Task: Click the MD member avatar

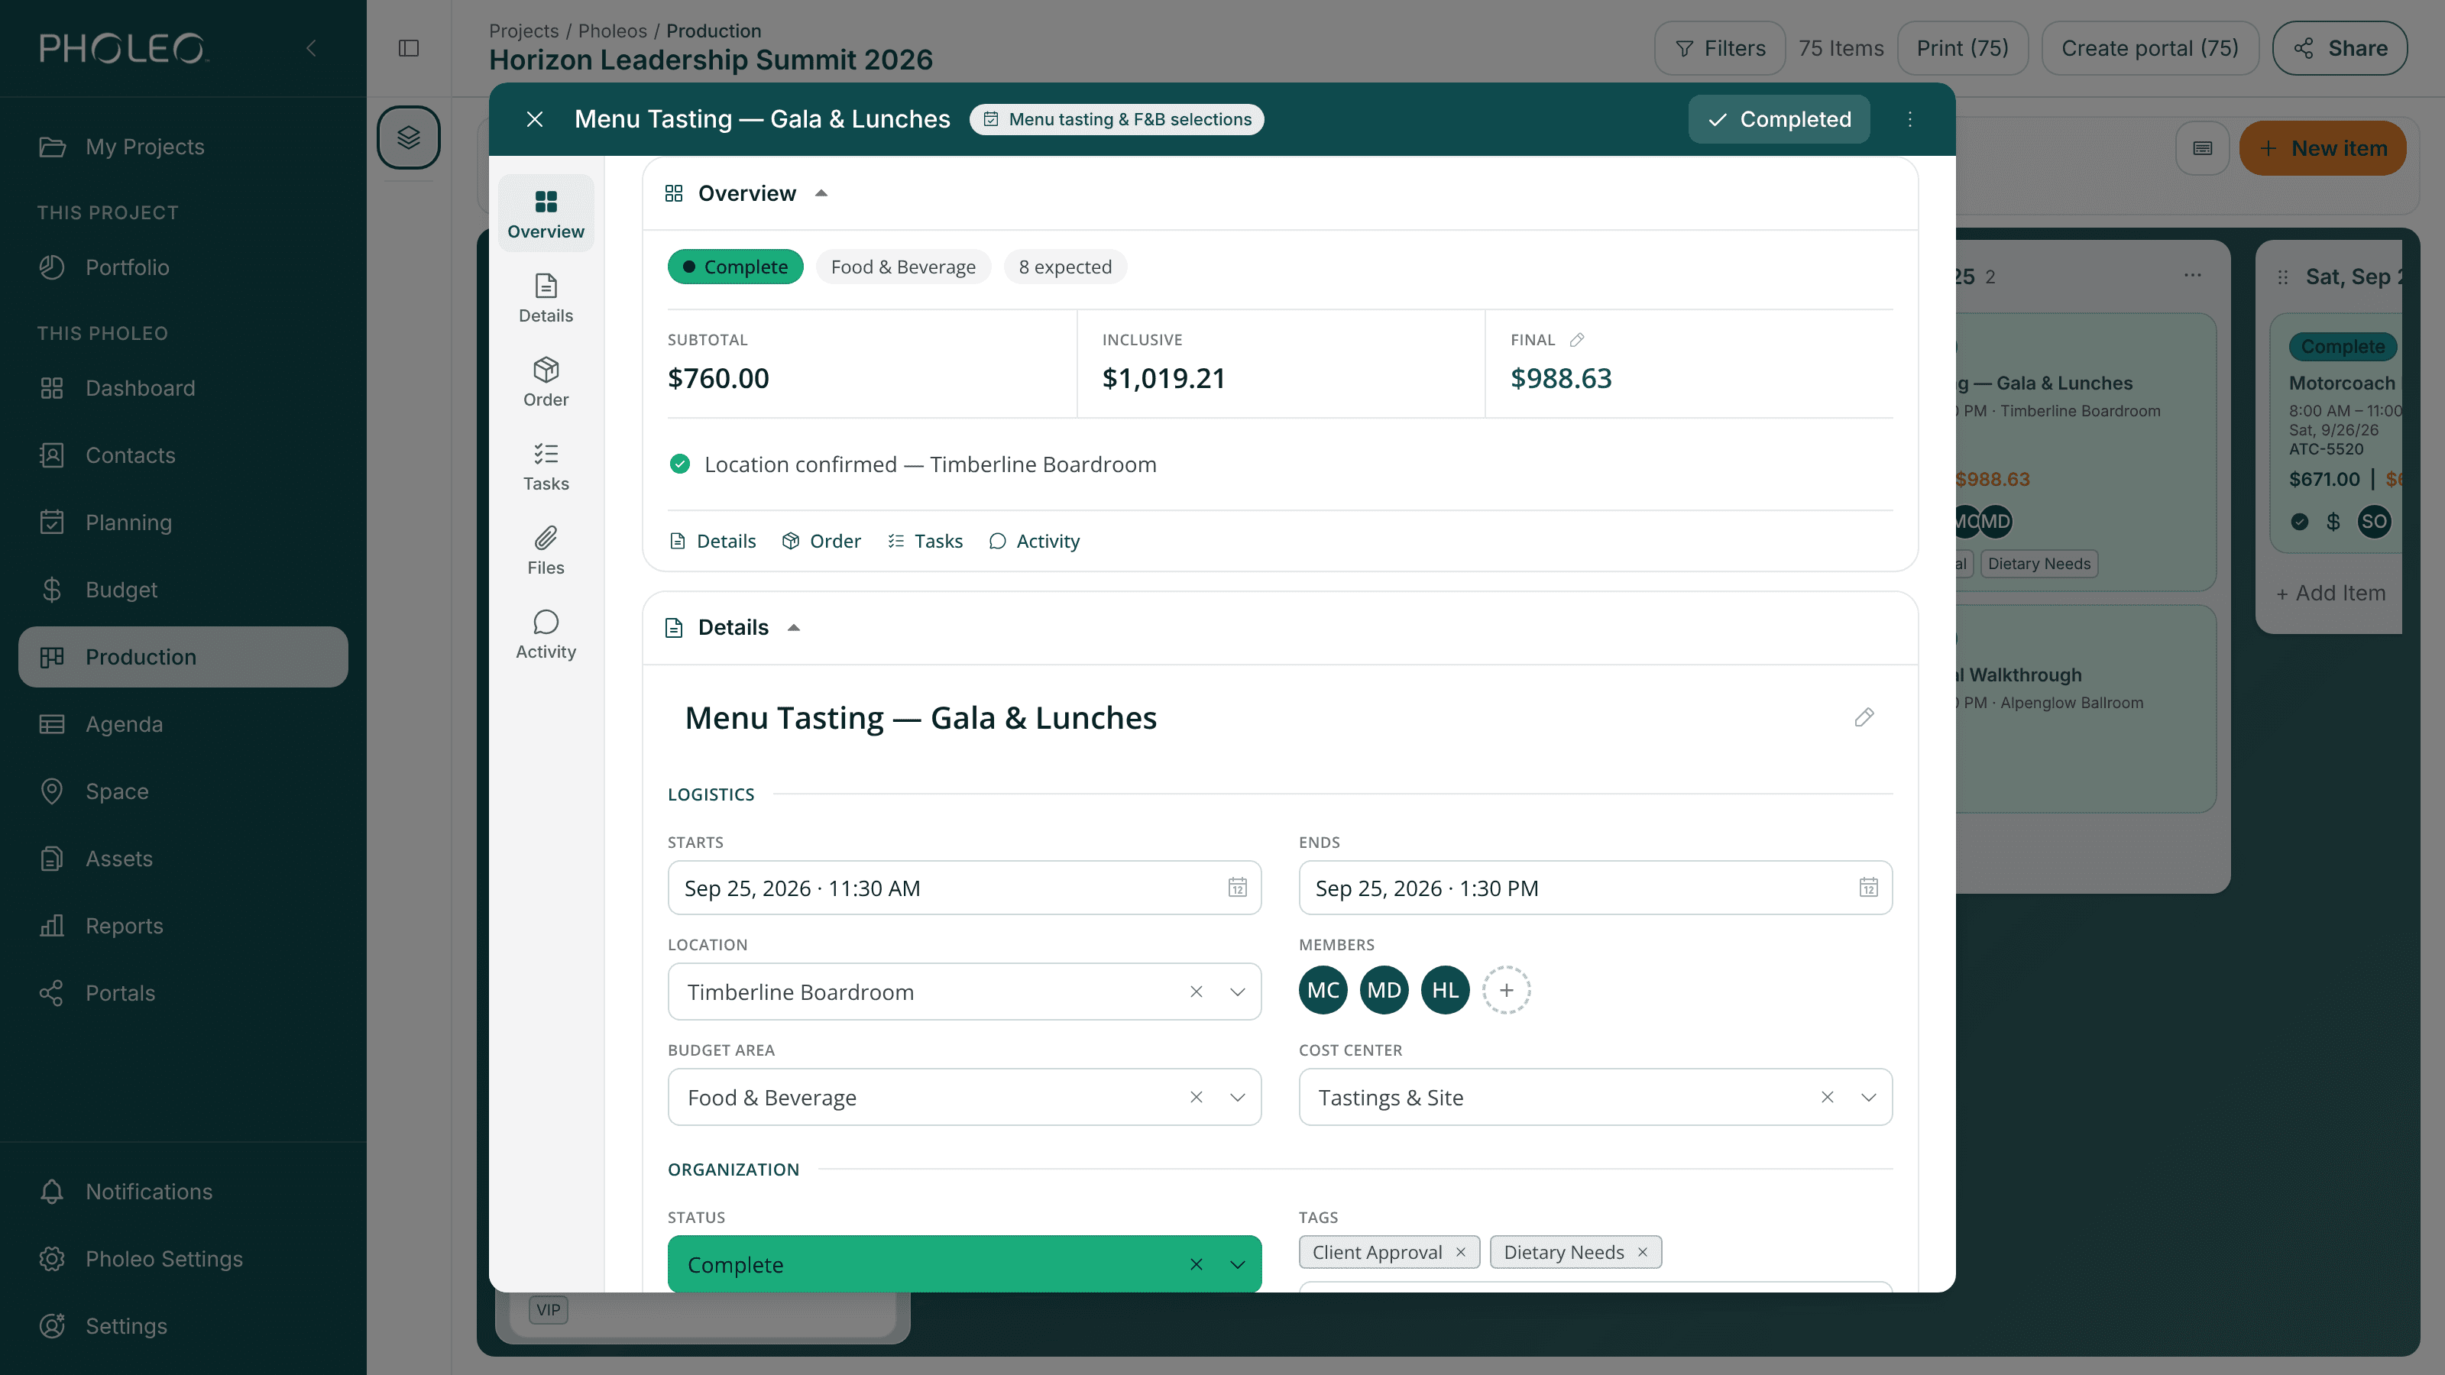Action: [x=1384, y=990]
